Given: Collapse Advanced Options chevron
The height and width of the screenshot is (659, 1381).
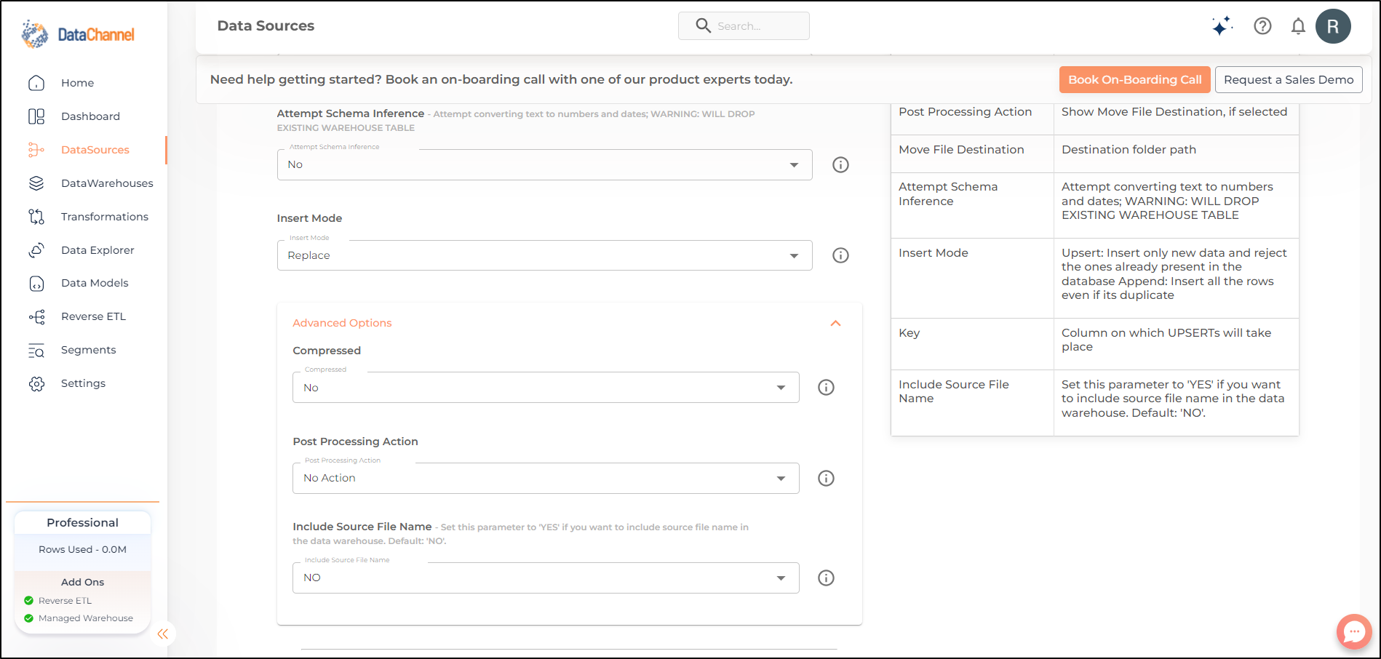Looking at the screenshot, I should tap(835, 323).
